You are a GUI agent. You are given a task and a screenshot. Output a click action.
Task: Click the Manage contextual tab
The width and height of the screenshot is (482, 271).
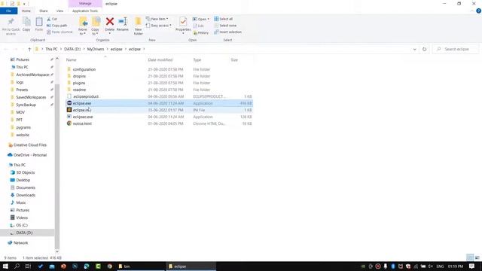(x=85, y=3)
